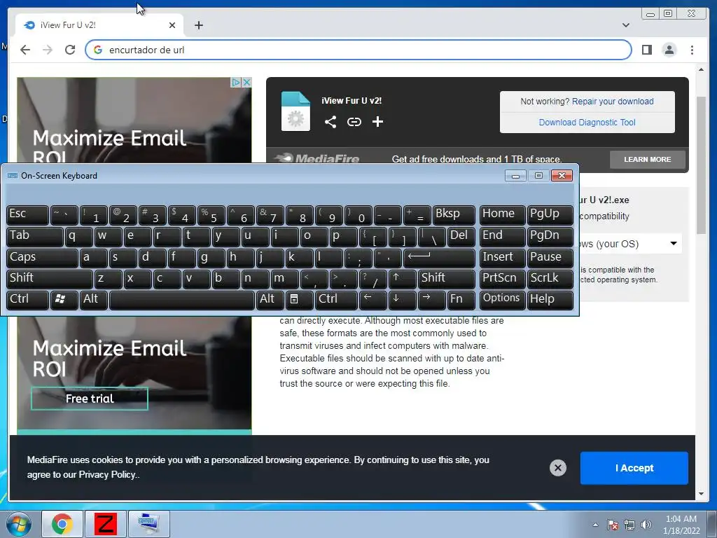
Task: Click the right arrow key on keyboard
Action: [431, 299]
